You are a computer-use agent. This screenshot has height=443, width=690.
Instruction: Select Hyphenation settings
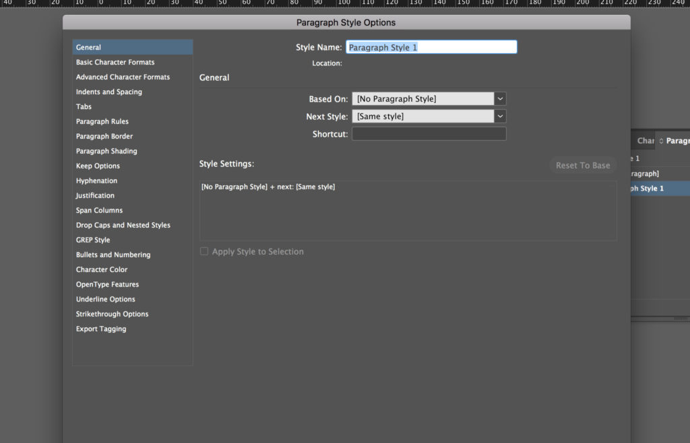(x=96, y=180)
